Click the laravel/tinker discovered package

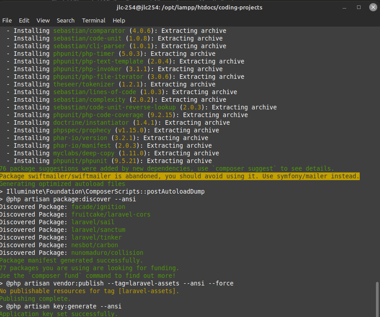pos(96,237)
